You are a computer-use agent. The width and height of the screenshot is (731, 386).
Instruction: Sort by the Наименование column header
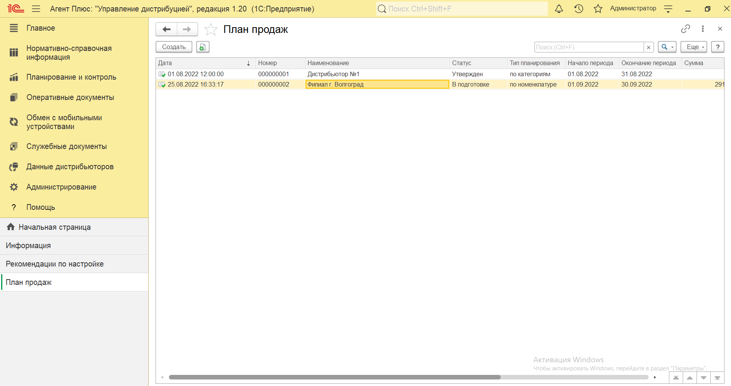click(377, 63)
